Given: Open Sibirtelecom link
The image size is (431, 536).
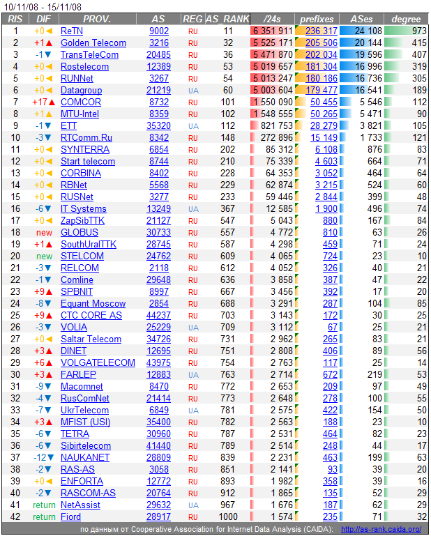Looking at the screenshot, I should click(x=86, y=446).
